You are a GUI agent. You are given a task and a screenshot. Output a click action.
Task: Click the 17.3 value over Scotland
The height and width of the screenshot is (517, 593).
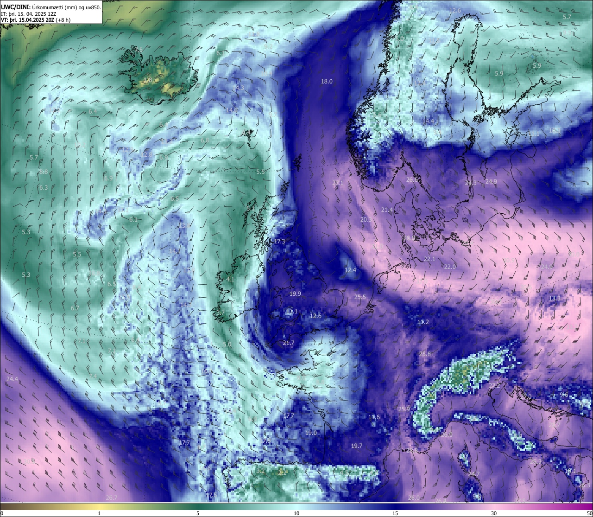(279, 241)
